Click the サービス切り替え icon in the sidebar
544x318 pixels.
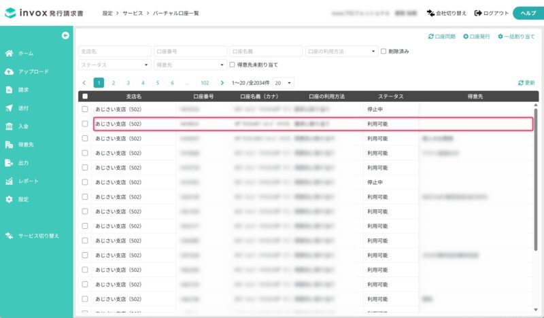[x=10, y=236]
